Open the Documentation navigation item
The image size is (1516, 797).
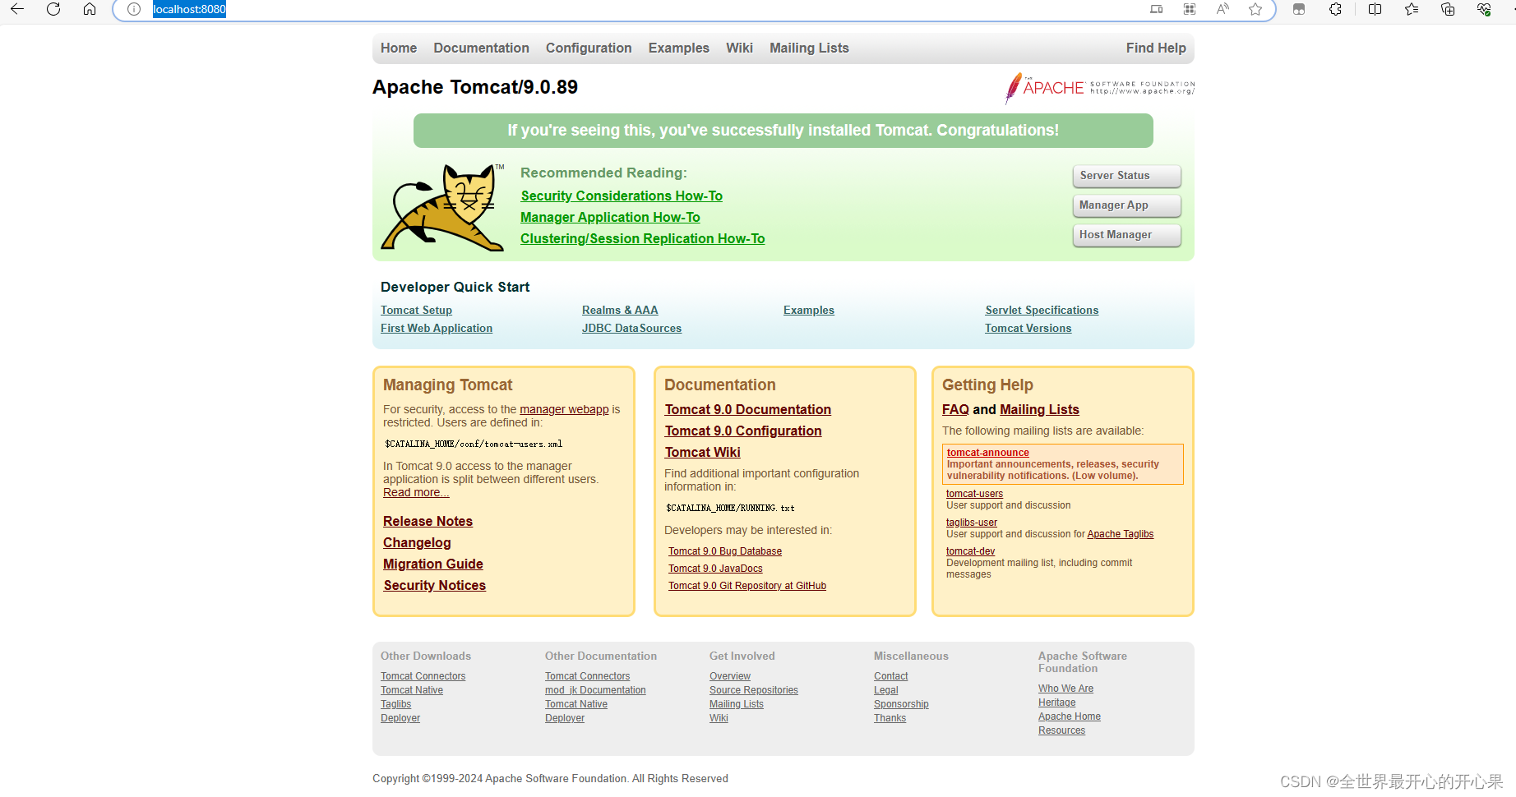coord(481,48)
